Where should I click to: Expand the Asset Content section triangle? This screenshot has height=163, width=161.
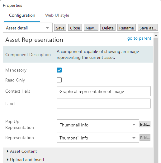pos(7,151)
